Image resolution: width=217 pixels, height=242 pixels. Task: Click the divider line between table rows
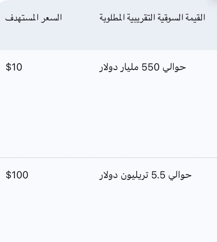click(108, 157)
